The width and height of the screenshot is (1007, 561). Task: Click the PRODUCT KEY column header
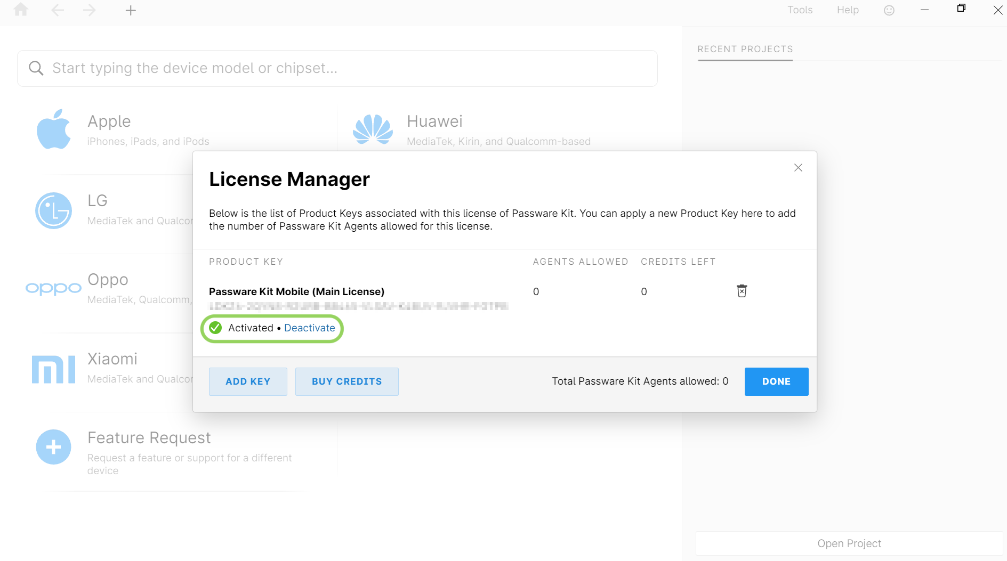click(x=246, y=262)
